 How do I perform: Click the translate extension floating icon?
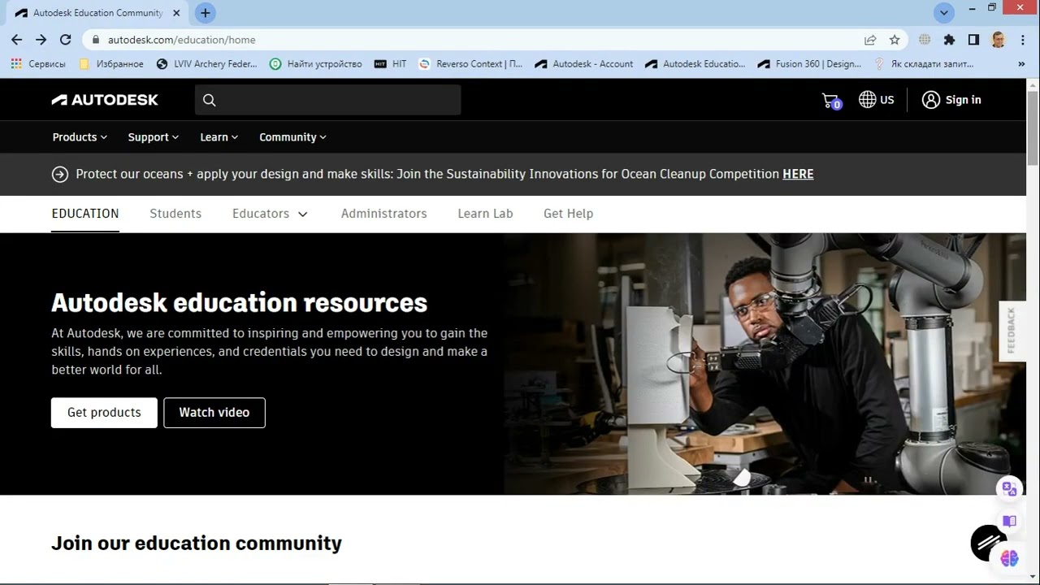[1009, 488]
